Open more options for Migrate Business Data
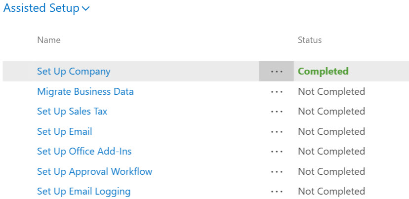Screen dimensions: 409x199 277,92
